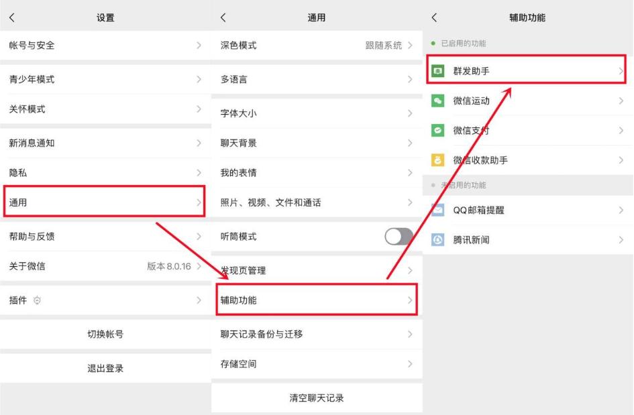The width and height of the screenshot is (634, 415).
Task: Open 隐私 settings
Action: [x=105, y=172]
